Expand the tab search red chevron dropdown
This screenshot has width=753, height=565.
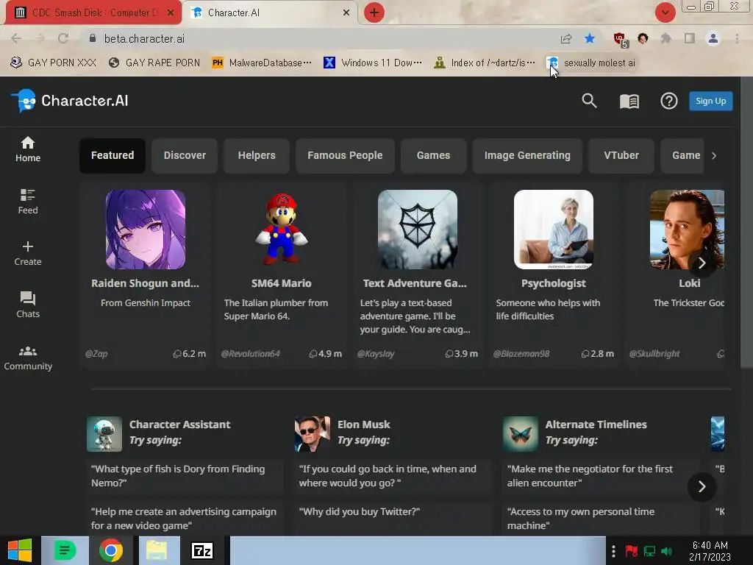(665, 13)
